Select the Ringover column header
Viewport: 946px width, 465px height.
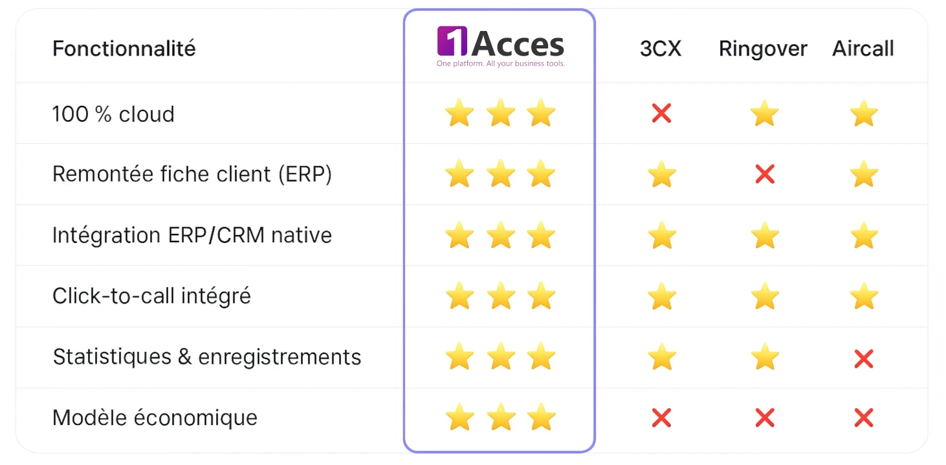[x=763, y=49]
